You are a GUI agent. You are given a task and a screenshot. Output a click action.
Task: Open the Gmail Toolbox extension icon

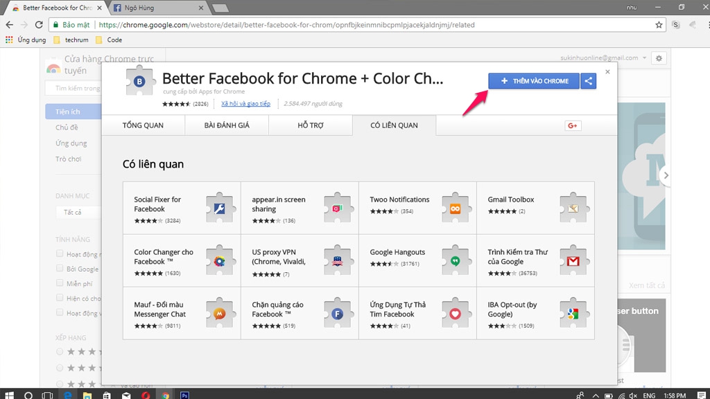[573, 208]
